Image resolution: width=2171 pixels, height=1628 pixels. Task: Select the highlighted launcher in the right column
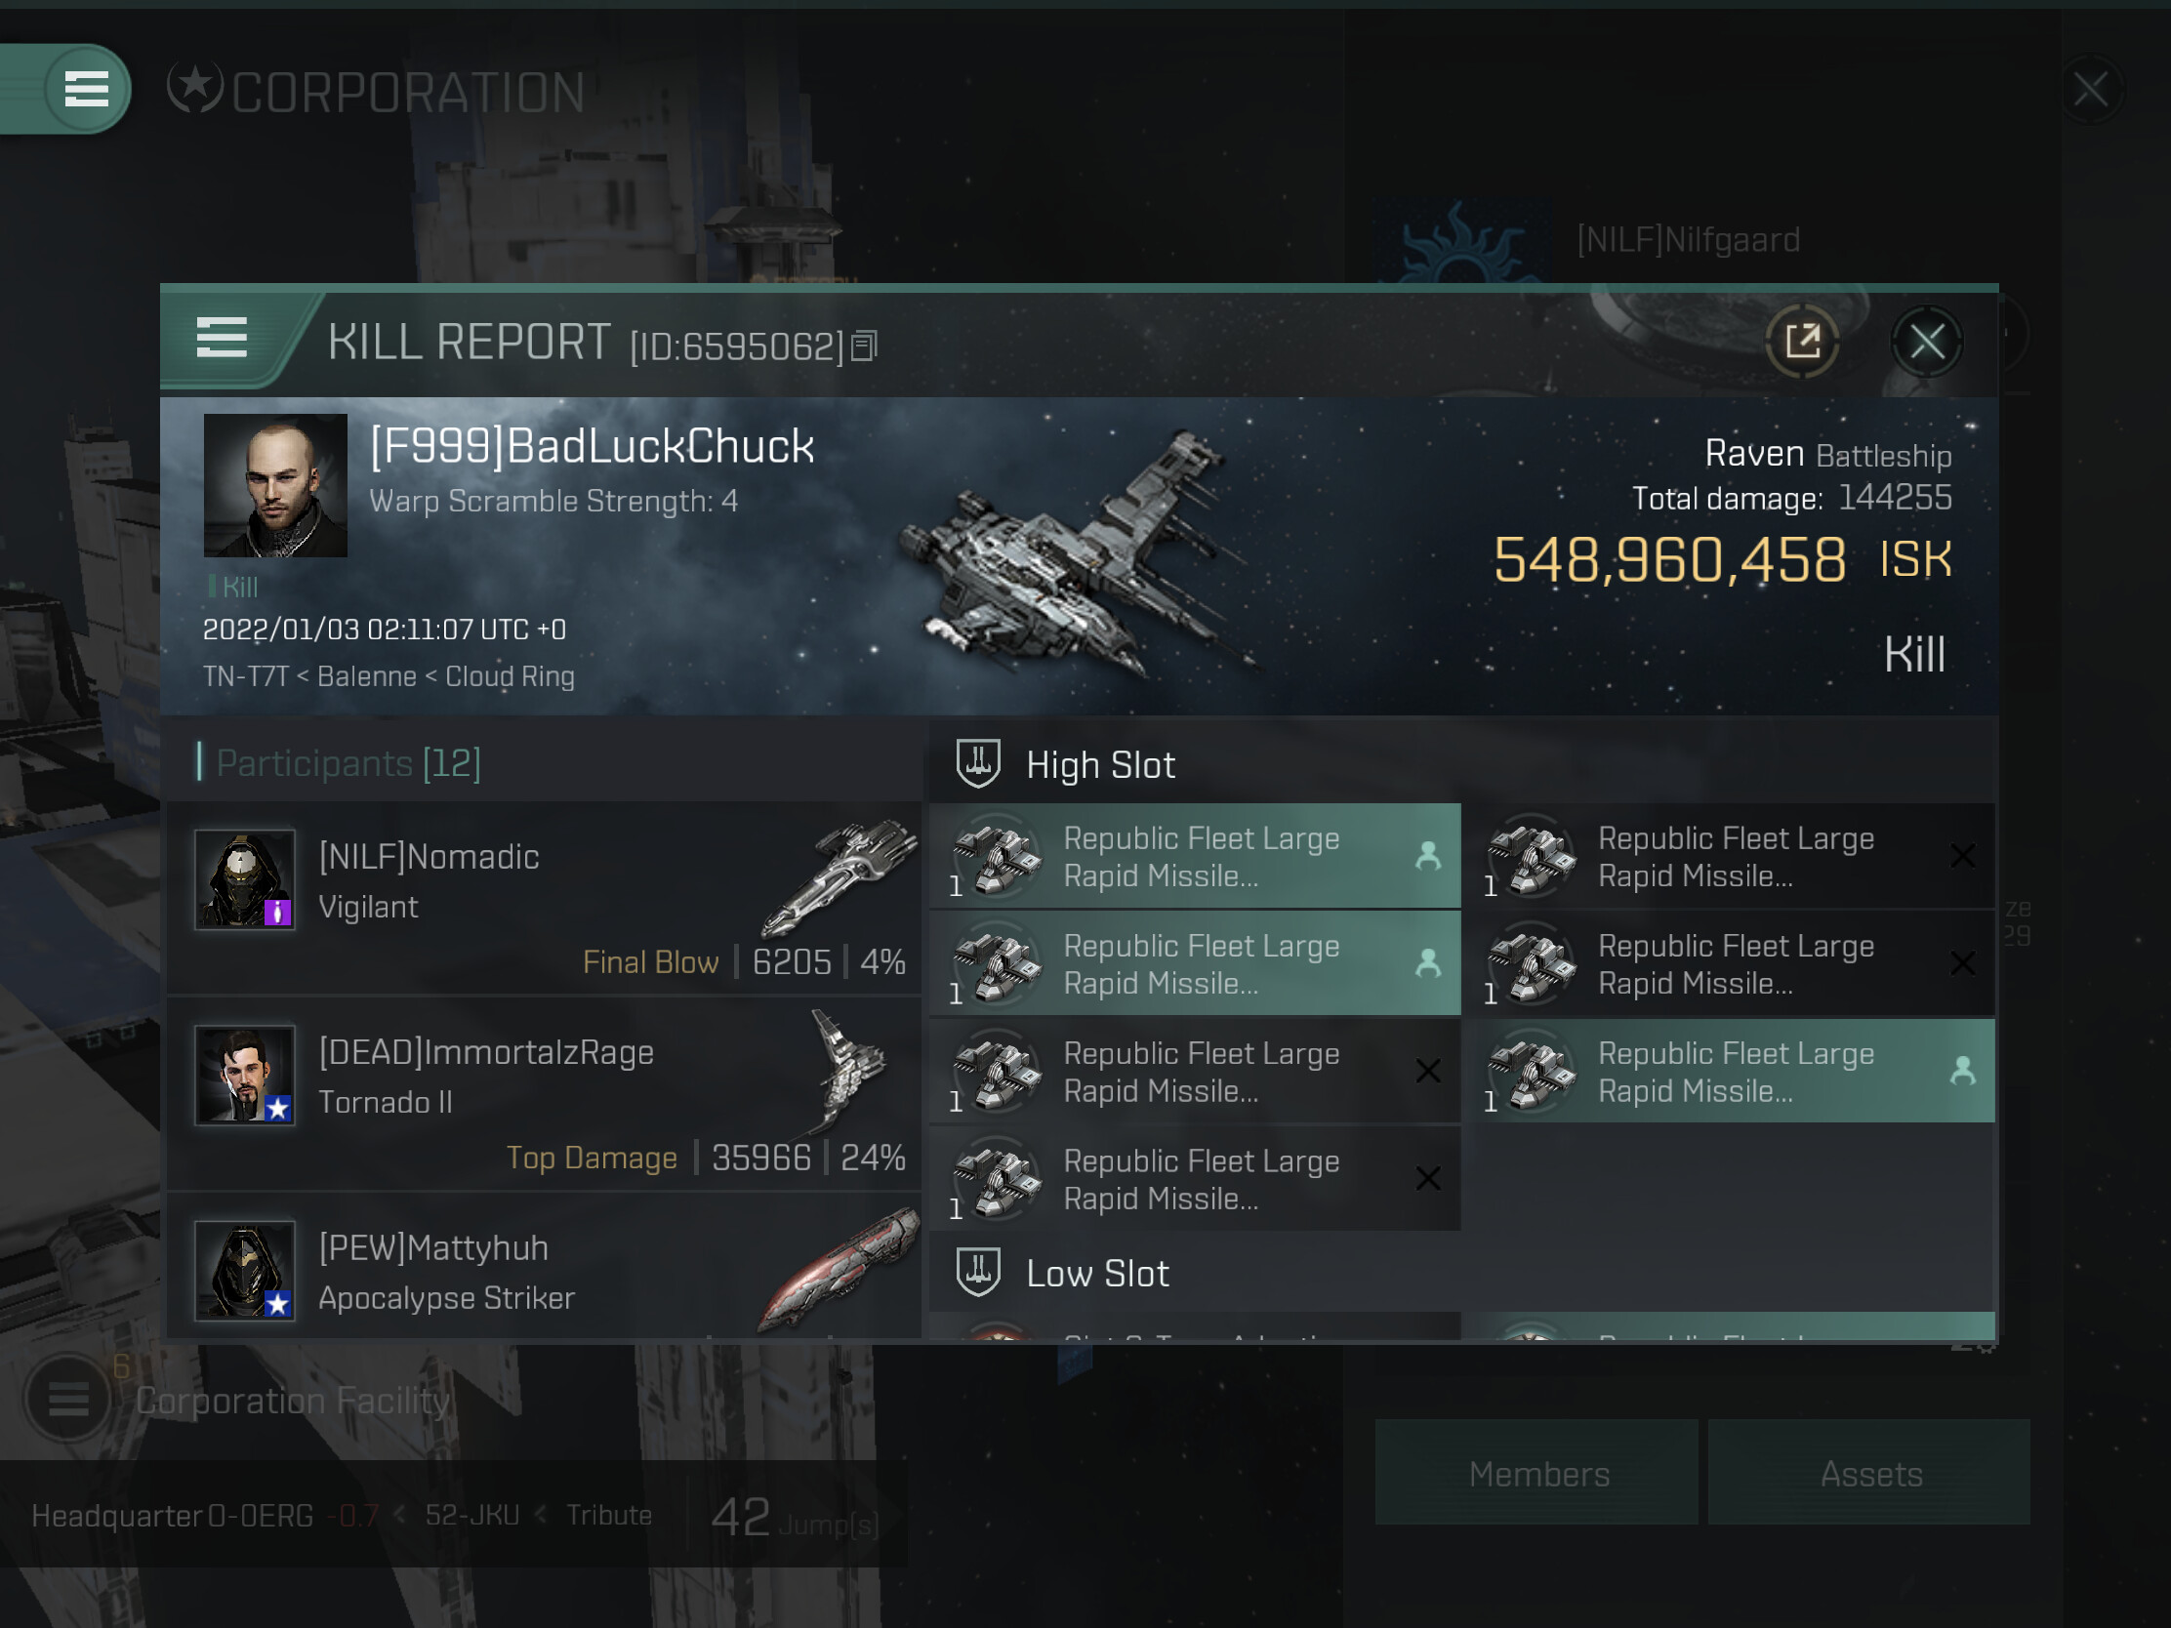pyautogui.click(x=1737, y=1071)
